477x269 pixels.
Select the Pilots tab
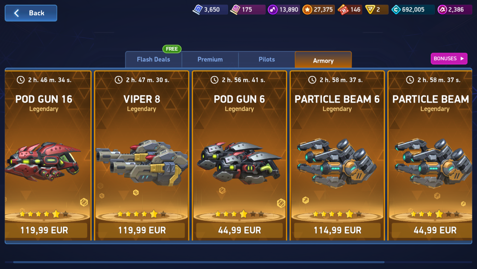click(267, 59)
